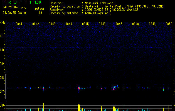Image resolution: width=175 pixels, height=111 pixels.
Task: Click the Receiver ICOM IC-575 line
Action: pos(112,10)
